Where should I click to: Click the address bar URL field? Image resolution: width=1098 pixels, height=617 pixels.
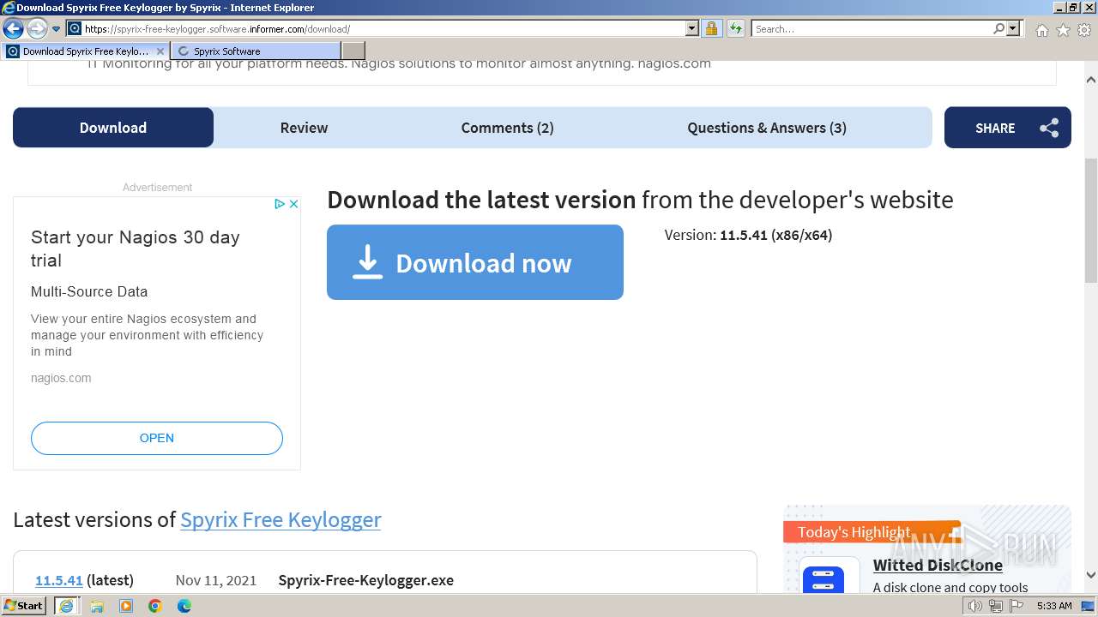coord(383,29)
